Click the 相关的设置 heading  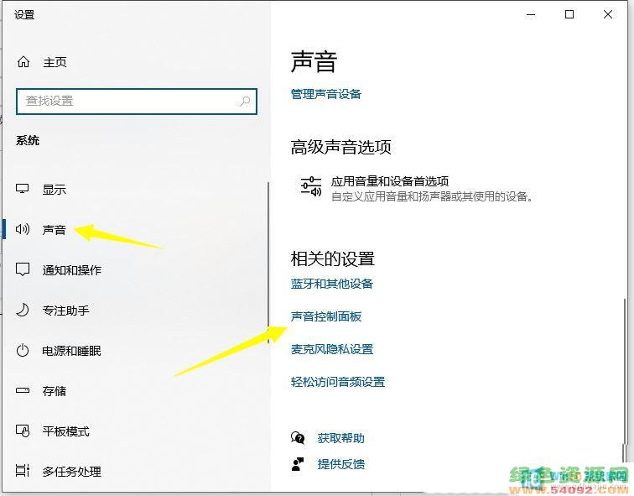click(332, 258)
